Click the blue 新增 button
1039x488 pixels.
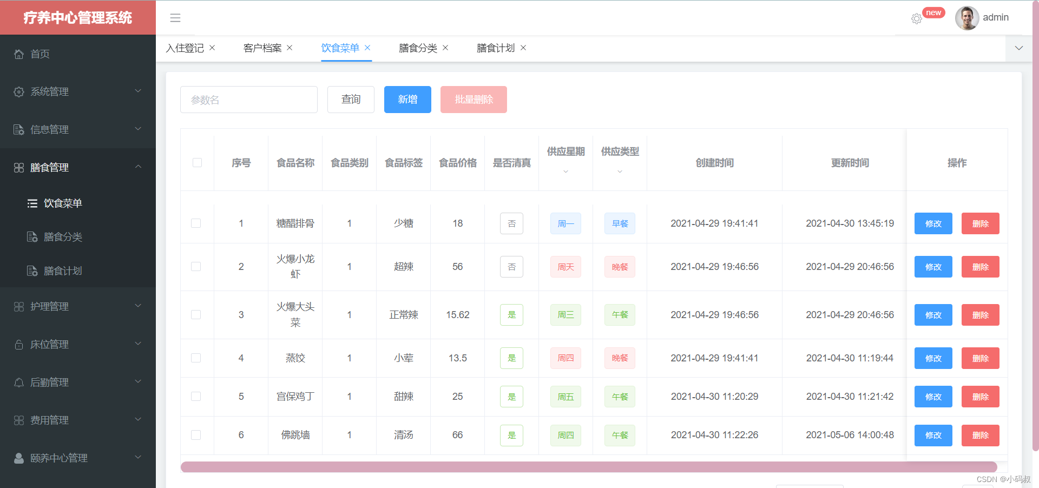click(x=407, y=100)
